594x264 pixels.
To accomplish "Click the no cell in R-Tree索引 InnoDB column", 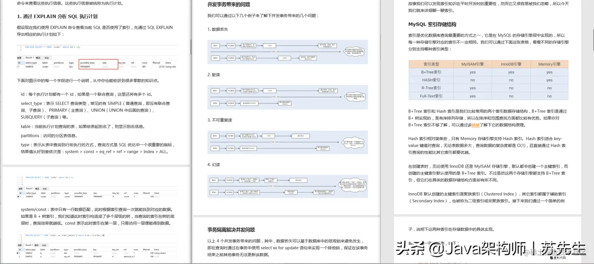I will [511, 88].
